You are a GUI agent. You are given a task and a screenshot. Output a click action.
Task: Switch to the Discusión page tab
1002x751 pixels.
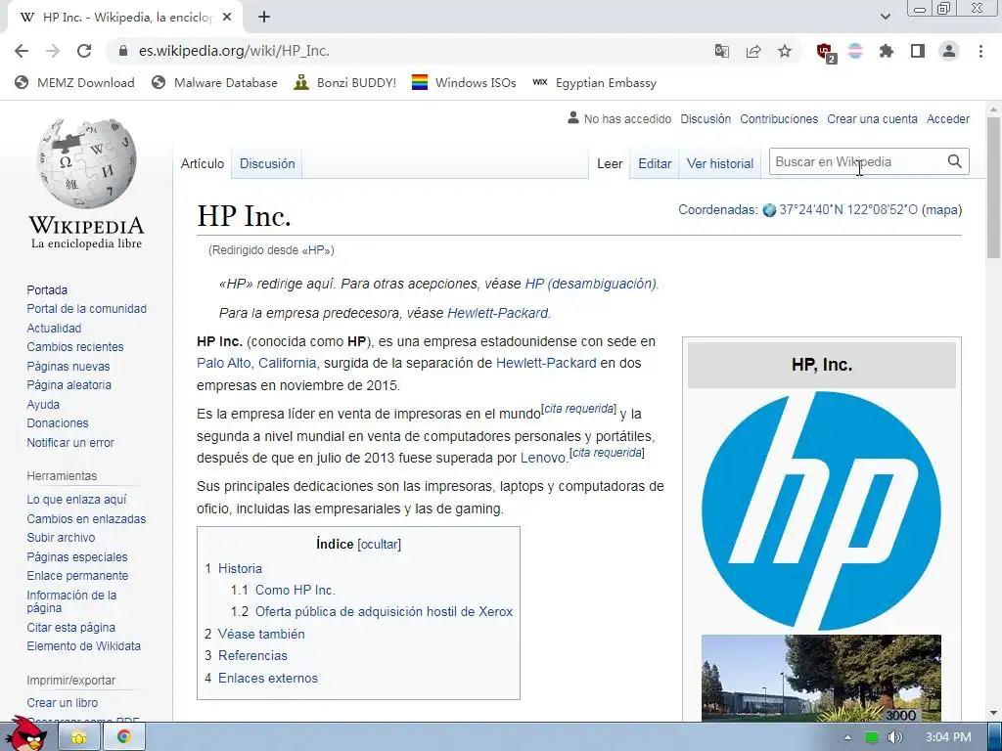267,163
